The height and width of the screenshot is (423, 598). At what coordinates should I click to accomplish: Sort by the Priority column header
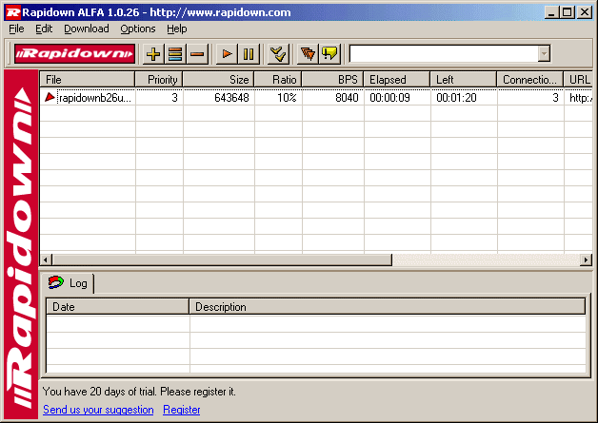(x=159, y=80)
